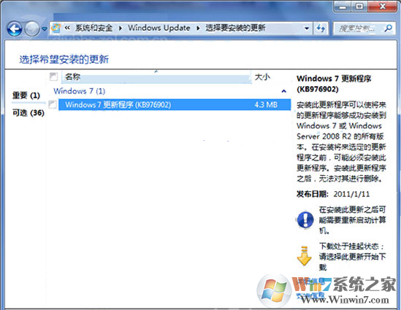Open the Windows Update breadcrumb
Viewport: 401px width, 310px height.
[x=159, y=28]
